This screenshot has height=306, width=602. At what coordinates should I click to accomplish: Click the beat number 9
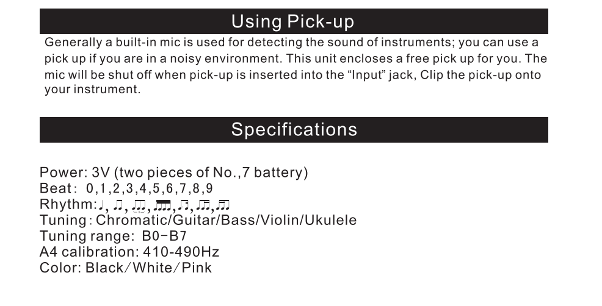point(209,189)
